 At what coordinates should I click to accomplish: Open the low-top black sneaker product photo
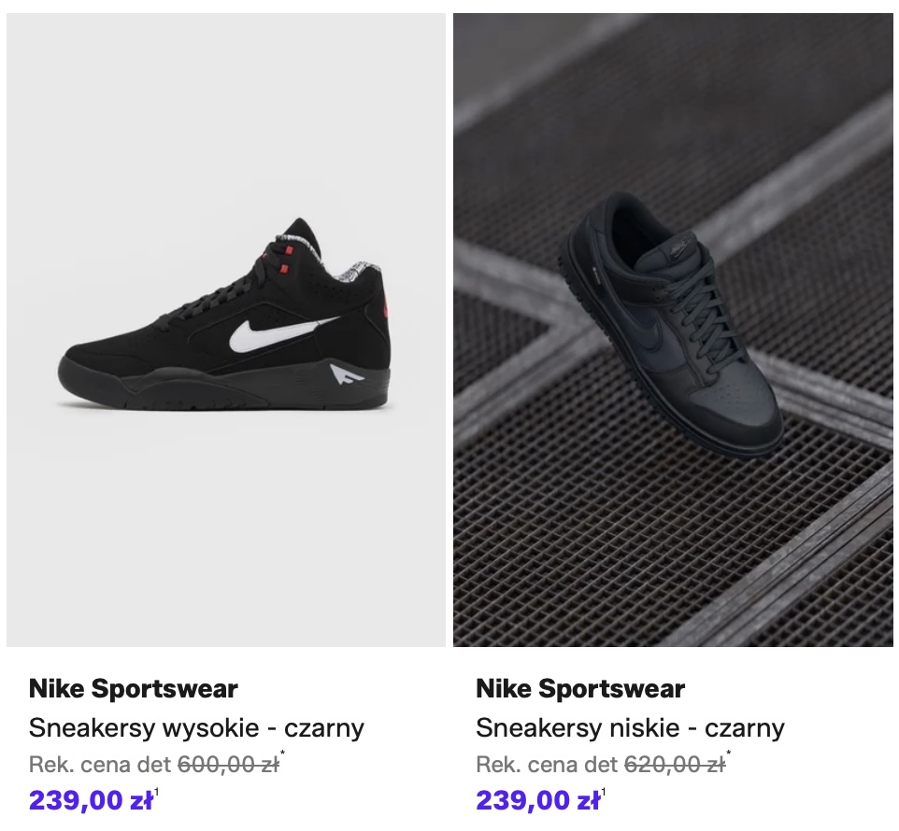(x=673, y=329)
